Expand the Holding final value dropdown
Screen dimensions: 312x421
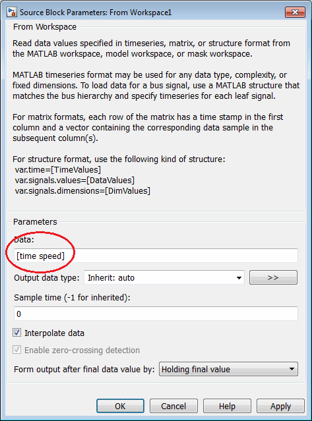pos(228,369)
